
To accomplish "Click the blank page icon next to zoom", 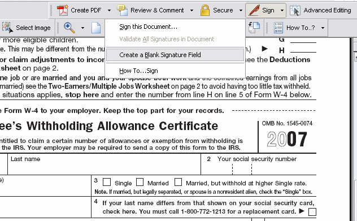I will tap(96, 28).
